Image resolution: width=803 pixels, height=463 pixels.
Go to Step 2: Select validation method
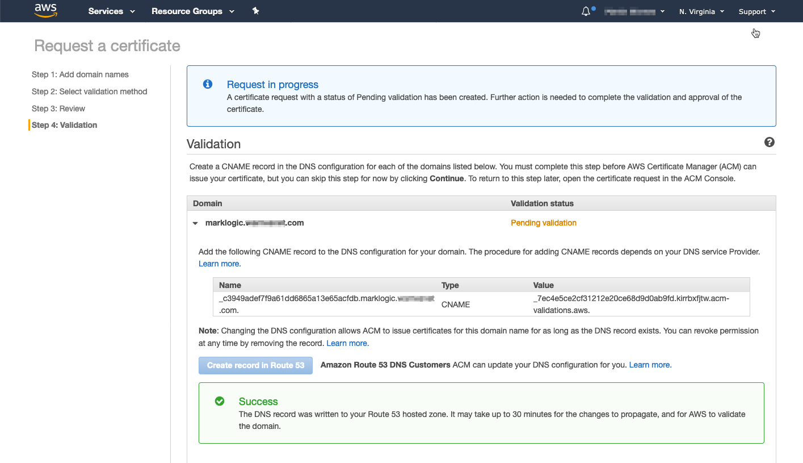click(x=90, y=91)
